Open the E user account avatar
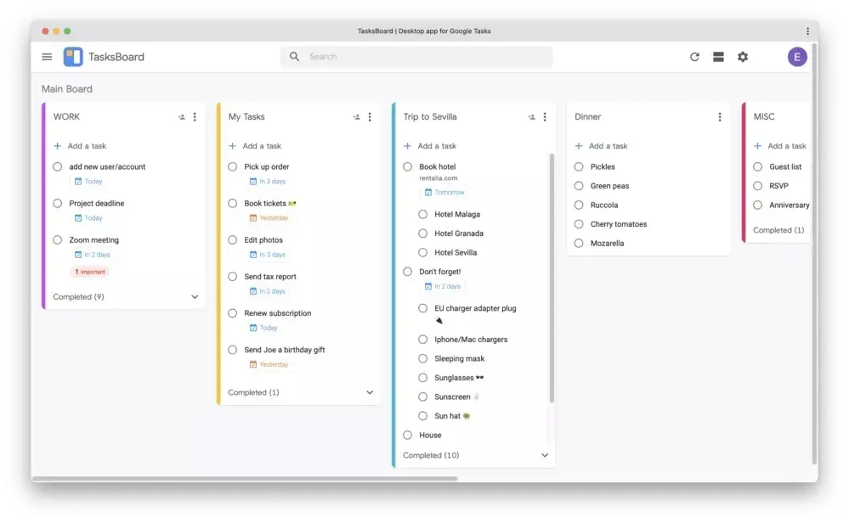Viewport: 849px width, 523px height. (x=797, y=57)
